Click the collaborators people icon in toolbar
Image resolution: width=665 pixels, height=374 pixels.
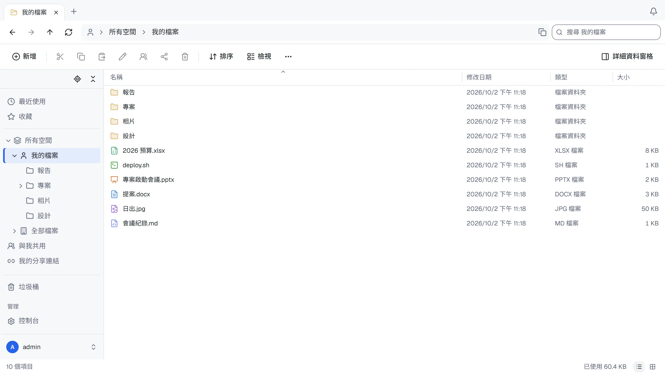(143, 57)
